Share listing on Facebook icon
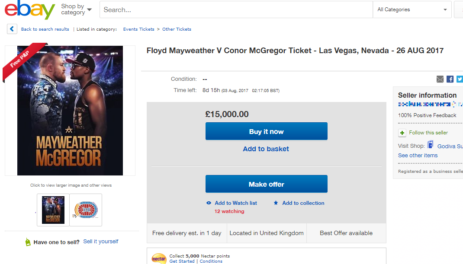 point(450,79)
